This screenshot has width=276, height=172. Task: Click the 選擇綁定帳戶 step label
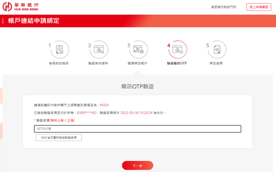click(x=138, y=63)
